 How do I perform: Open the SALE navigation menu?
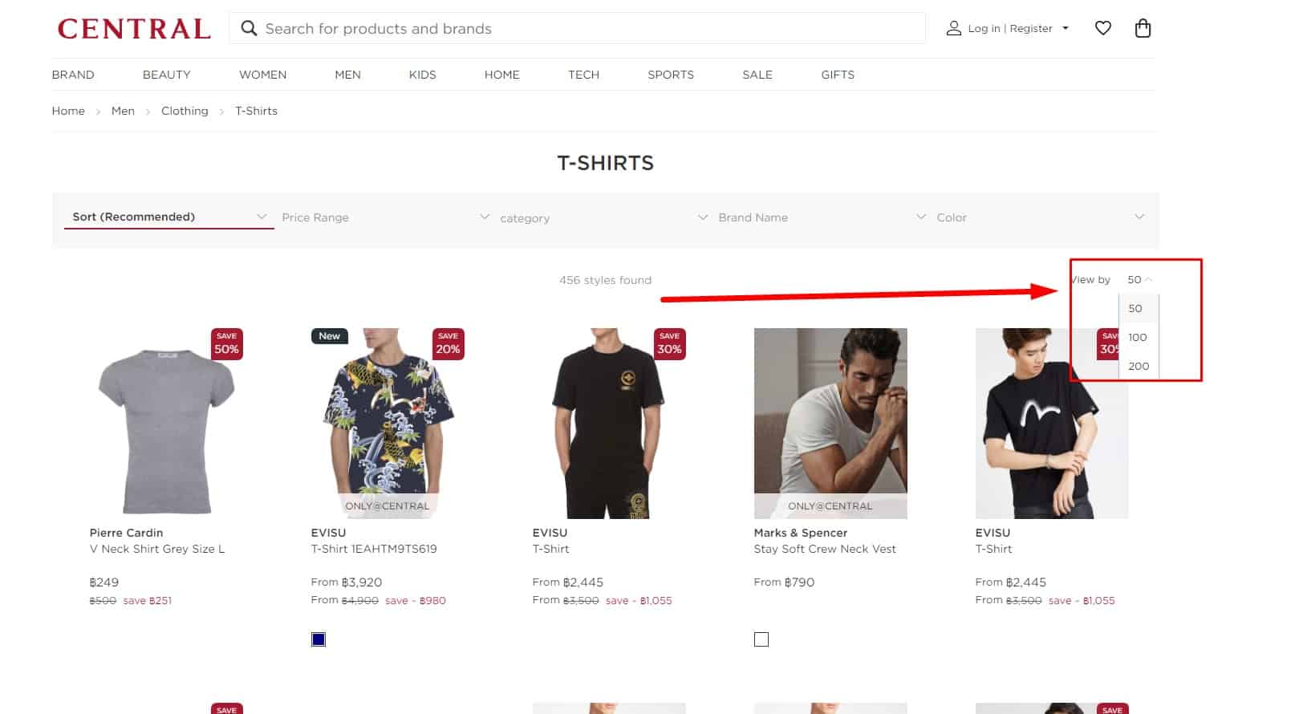coord(757,75)
